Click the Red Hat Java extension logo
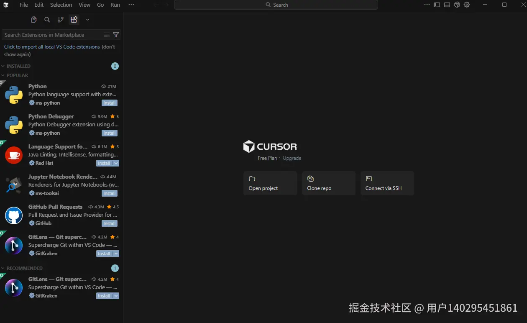This screenshot has width=527, height=323. [x=14, y=155]
